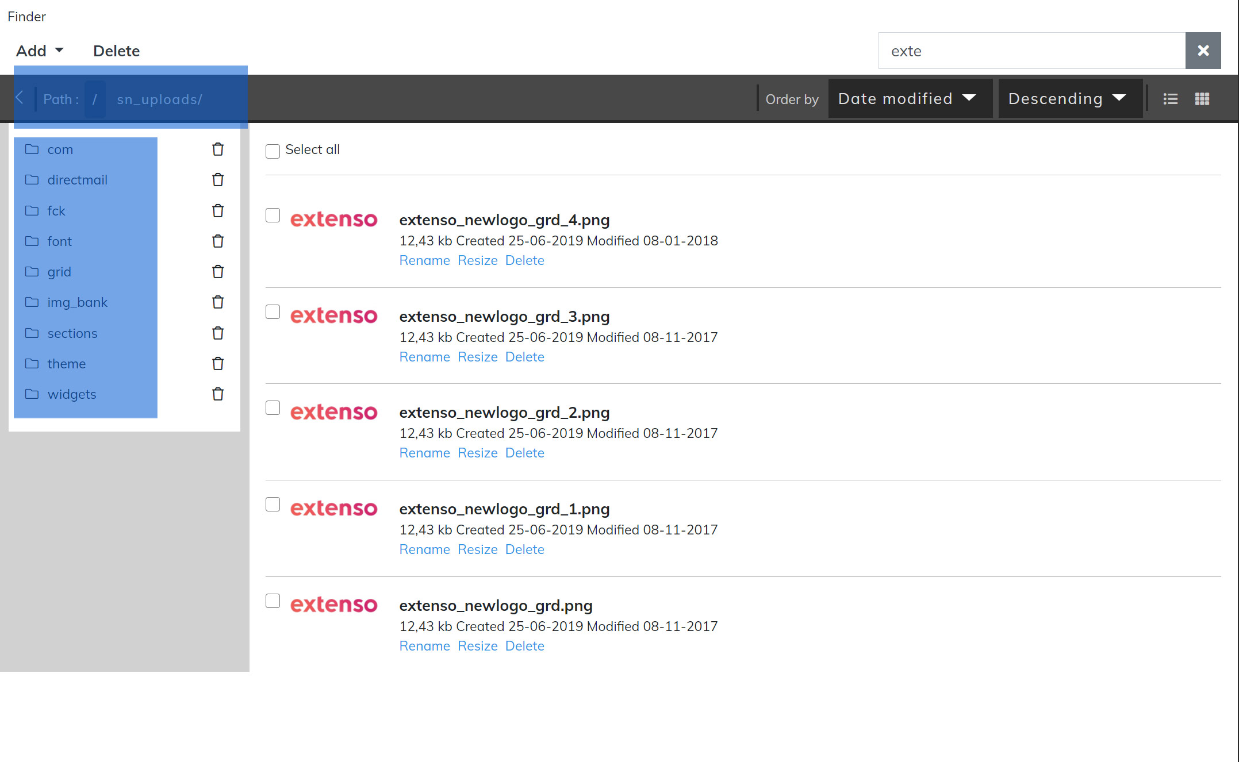Open thumbnail of extenso_newlogo_grd_1.png
This screenshot has height=762, width=1239.
click(333, 508)
